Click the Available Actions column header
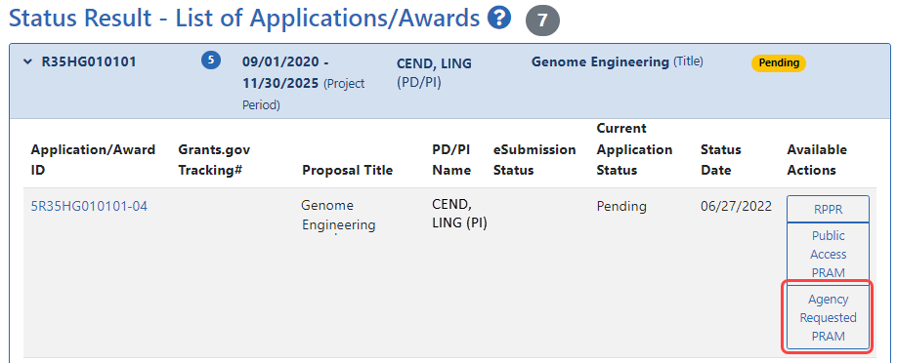897x363 pixels. (817, 159)
